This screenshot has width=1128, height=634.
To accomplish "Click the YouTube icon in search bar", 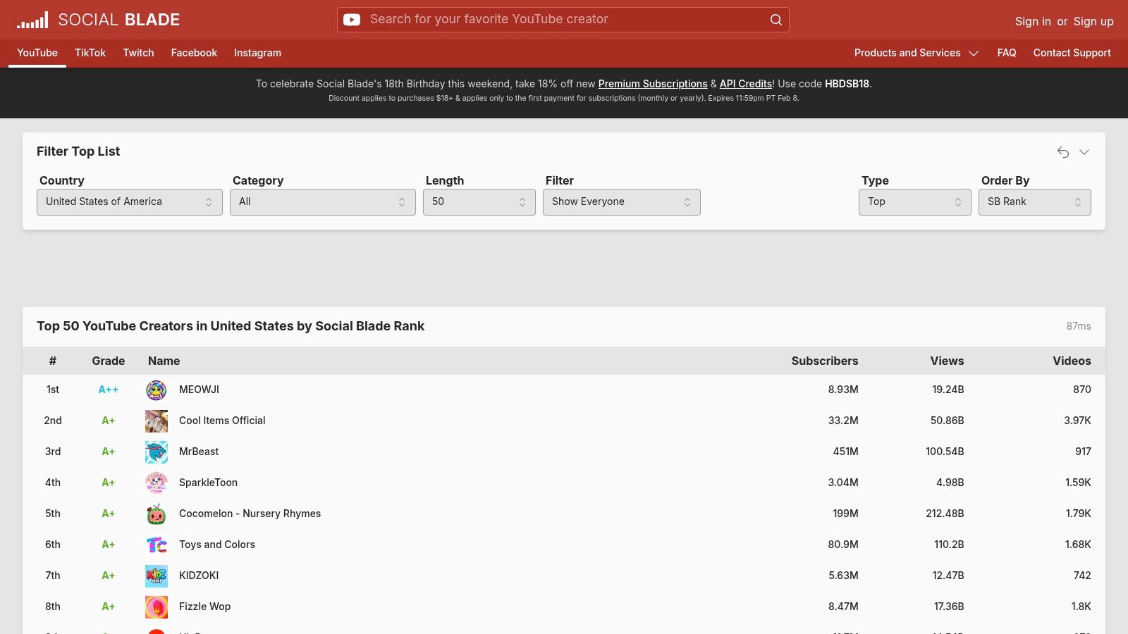I will pyautogui.click(x=352, y=20).
